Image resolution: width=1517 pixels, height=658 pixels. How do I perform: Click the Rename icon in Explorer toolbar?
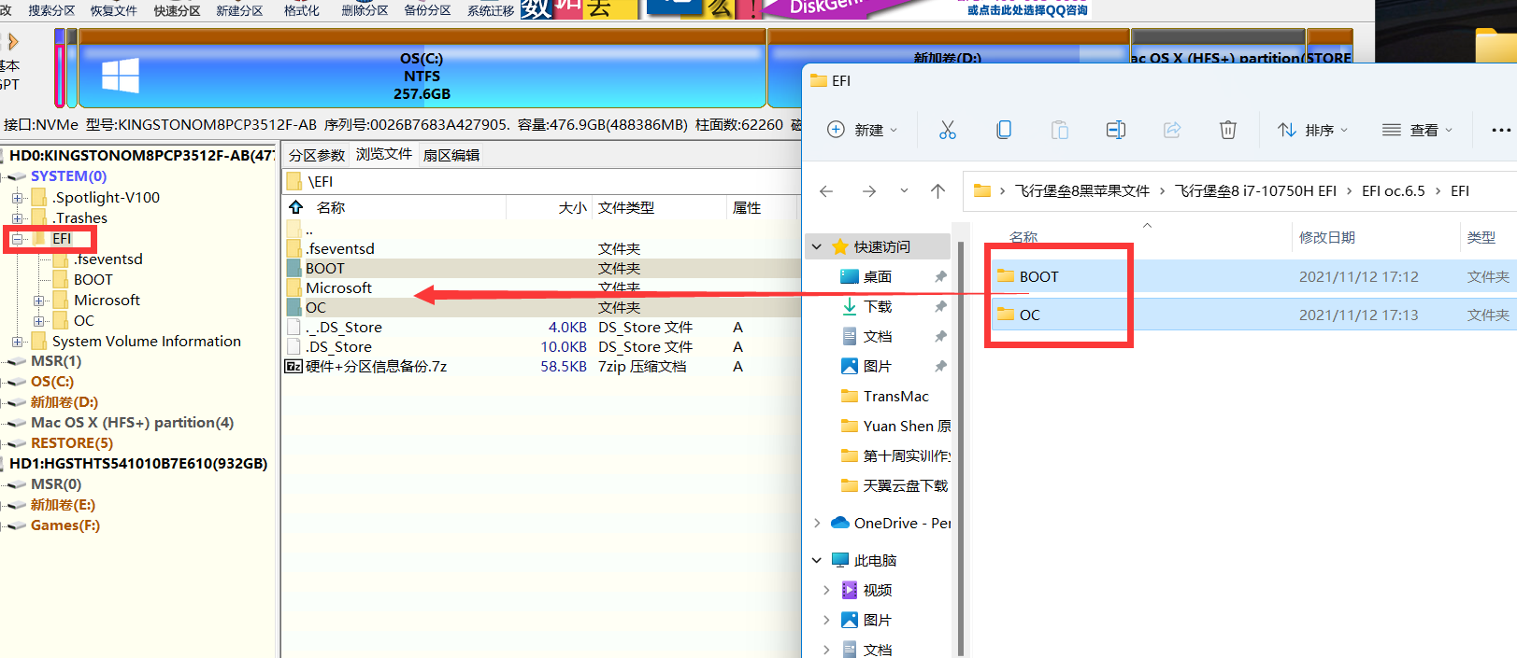pos(1115,130)
